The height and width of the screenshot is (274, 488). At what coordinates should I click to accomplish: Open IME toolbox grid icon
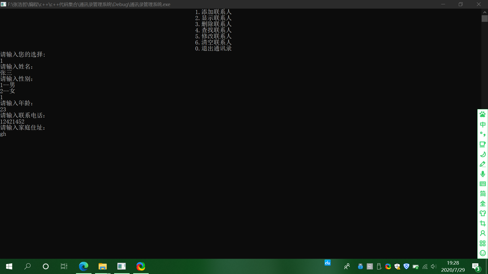tap(482, 243)
